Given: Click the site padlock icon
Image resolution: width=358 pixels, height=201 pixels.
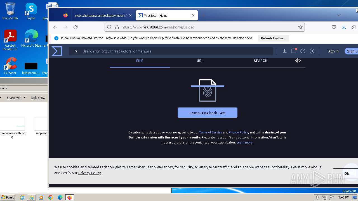Looking at the screenshot, I should click(x=116, y=27).
